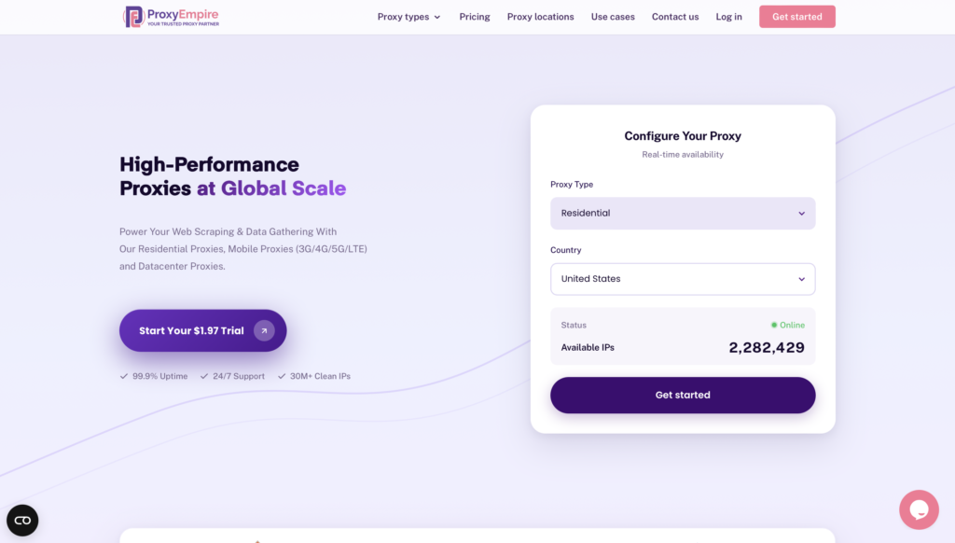The width and height of the screenshot is (955, 543).
Task: Open the chat support bubble
Action: click(x=919, y=509)
